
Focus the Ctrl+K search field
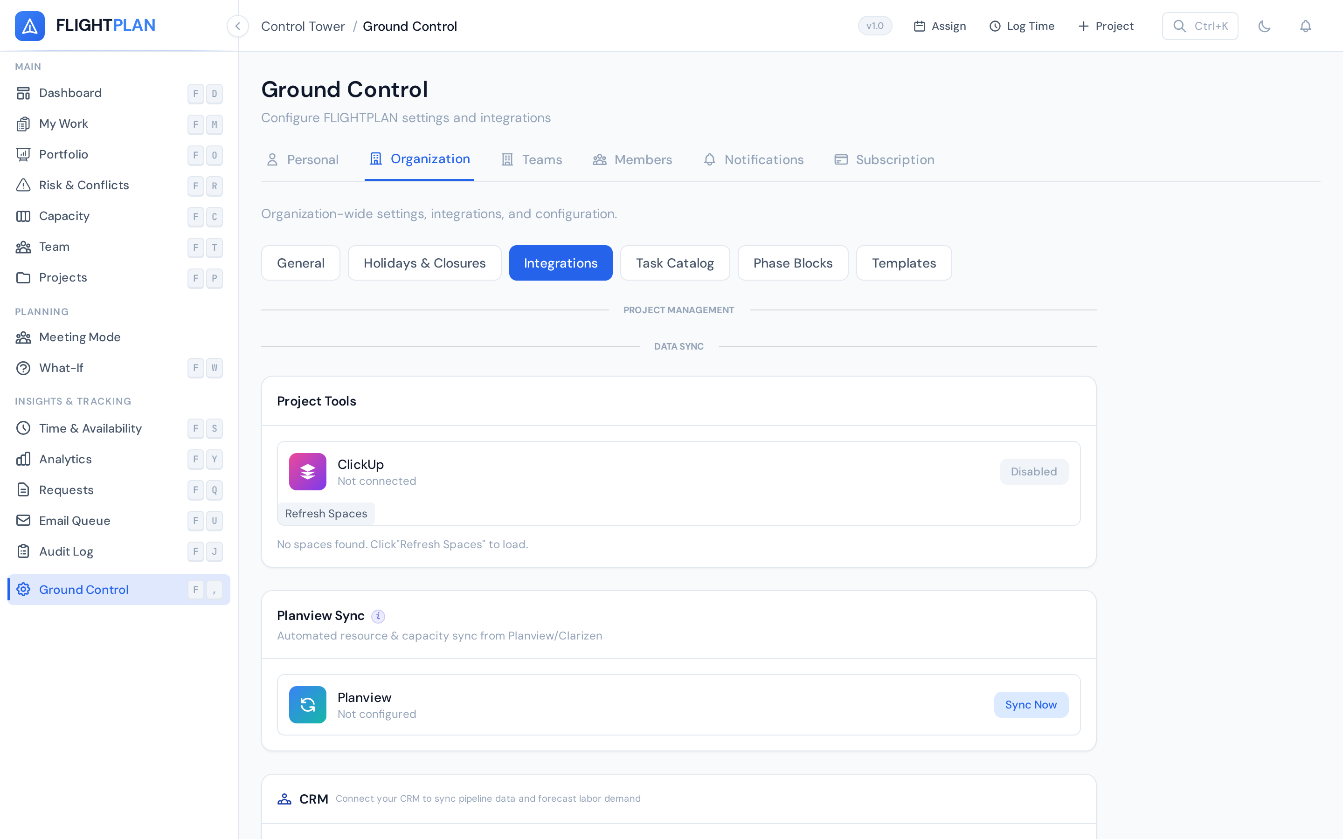pos(1200,26)
